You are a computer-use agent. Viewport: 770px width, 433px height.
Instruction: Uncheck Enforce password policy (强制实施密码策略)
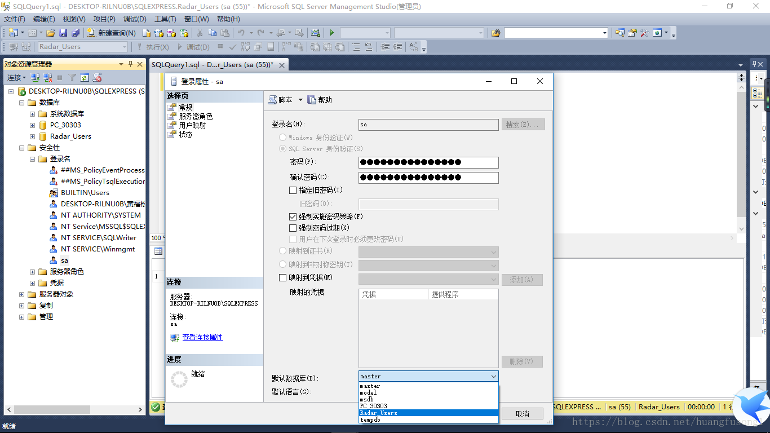point(293,216)
